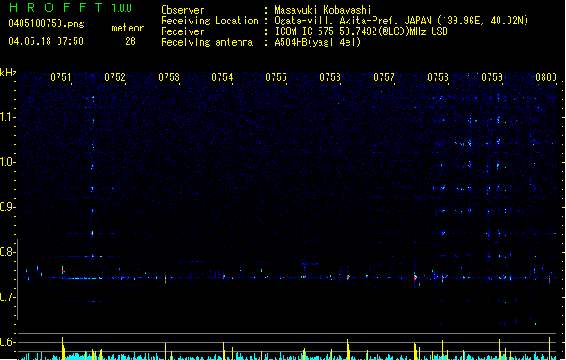Click the kHz axis unit label
566x360 pixels.
8,73
